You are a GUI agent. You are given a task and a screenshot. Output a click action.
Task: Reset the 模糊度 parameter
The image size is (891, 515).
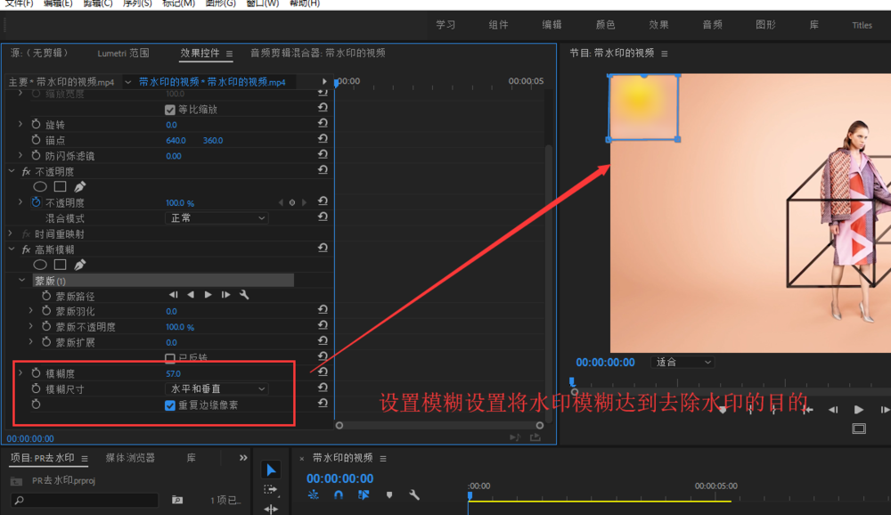(x=323, y=373)
